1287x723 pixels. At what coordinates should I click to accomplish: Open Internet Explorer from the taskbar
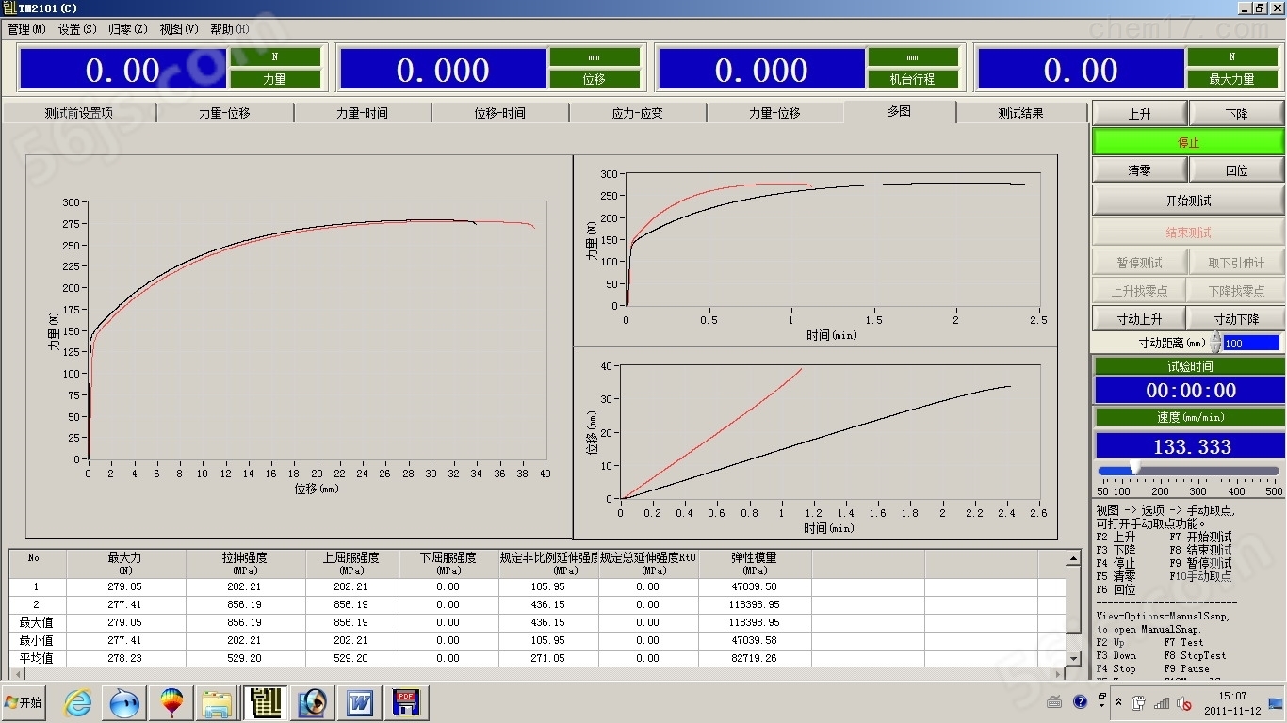77,702
